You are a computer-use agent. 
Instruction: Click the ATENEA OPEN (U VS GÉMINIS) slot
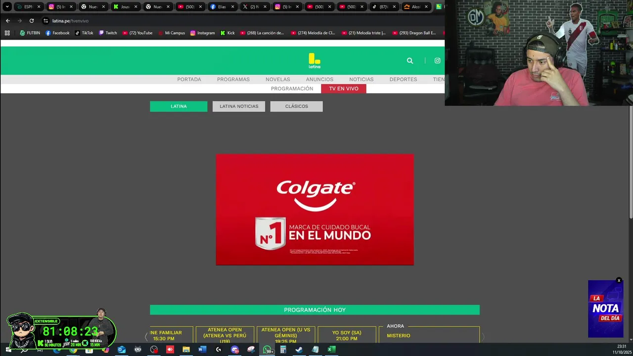[286, 335]
